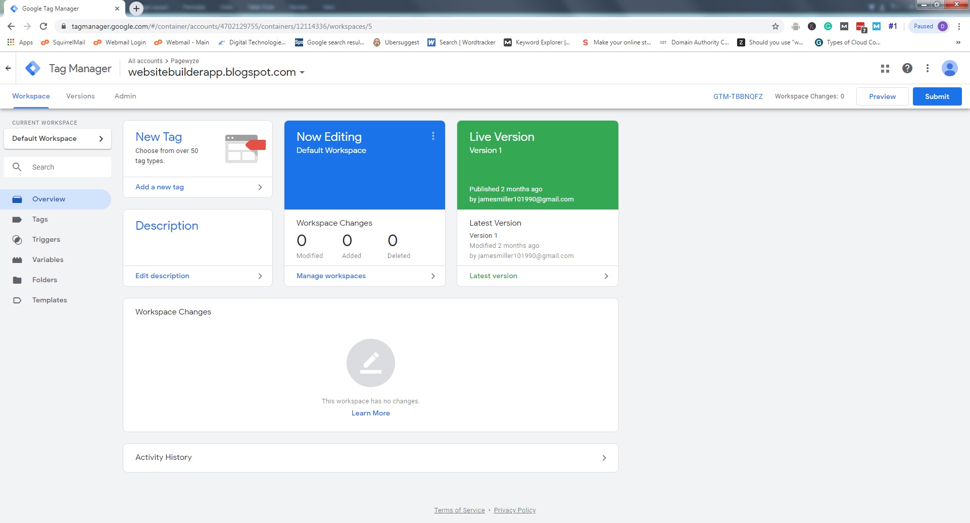Click the All accounts breadcrumb

pyautogui.click(x=145, y=61)
